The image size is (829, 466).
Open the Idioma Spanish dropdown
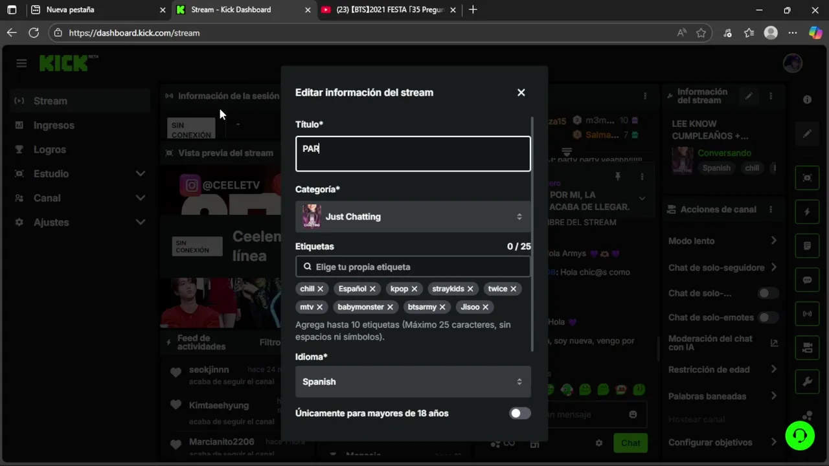coord(413,382)
